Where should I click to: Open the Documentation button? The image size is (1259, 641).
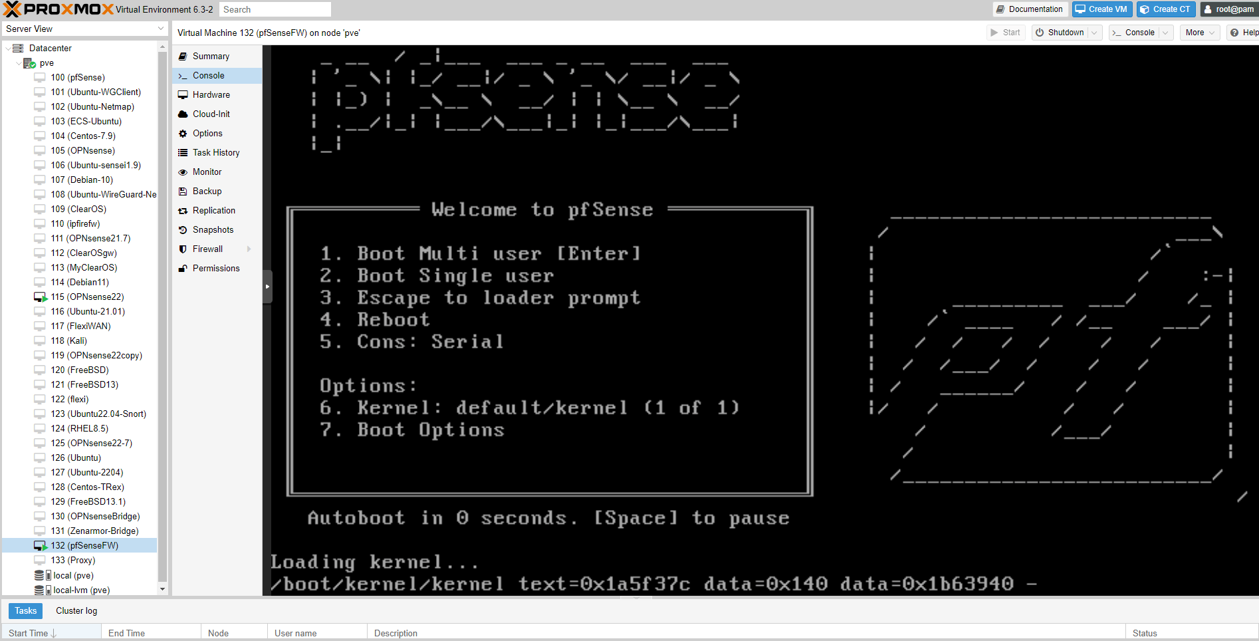coord(1030,9)
